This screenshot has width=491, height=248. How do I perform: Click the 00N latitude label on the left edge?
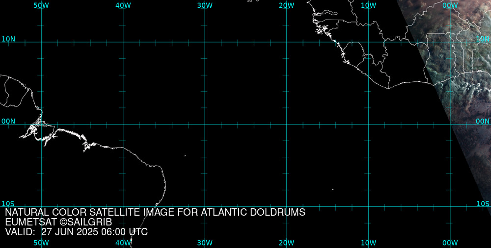click(8, 122)
